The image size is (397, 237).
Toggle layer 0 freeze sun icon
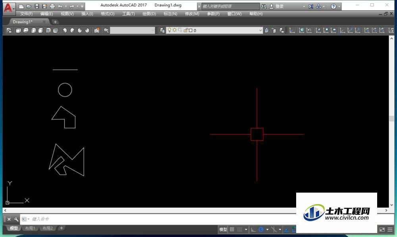point(174,30)
